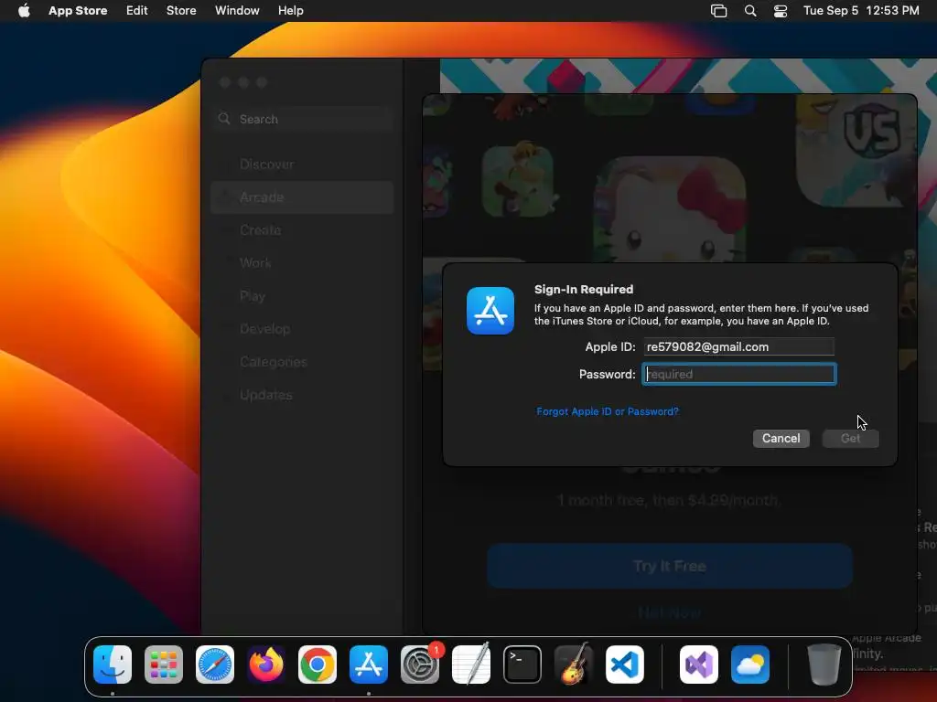This screenshot has height=702, width=937.
Task: Click the date and time in the menu bar
Action: pos(861,11)
